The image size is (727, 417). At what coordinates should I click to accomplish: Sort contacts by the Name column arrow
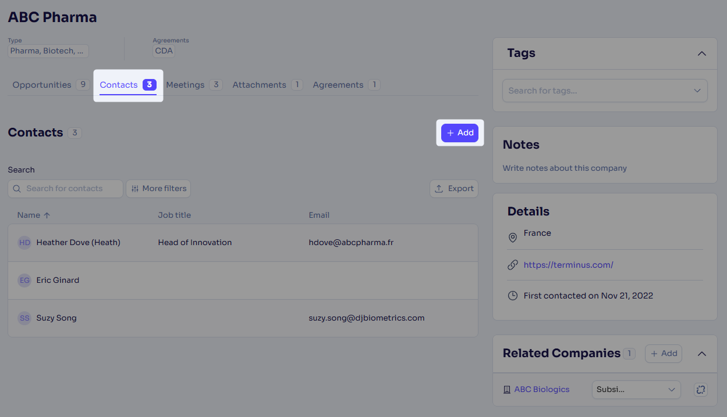47,215
